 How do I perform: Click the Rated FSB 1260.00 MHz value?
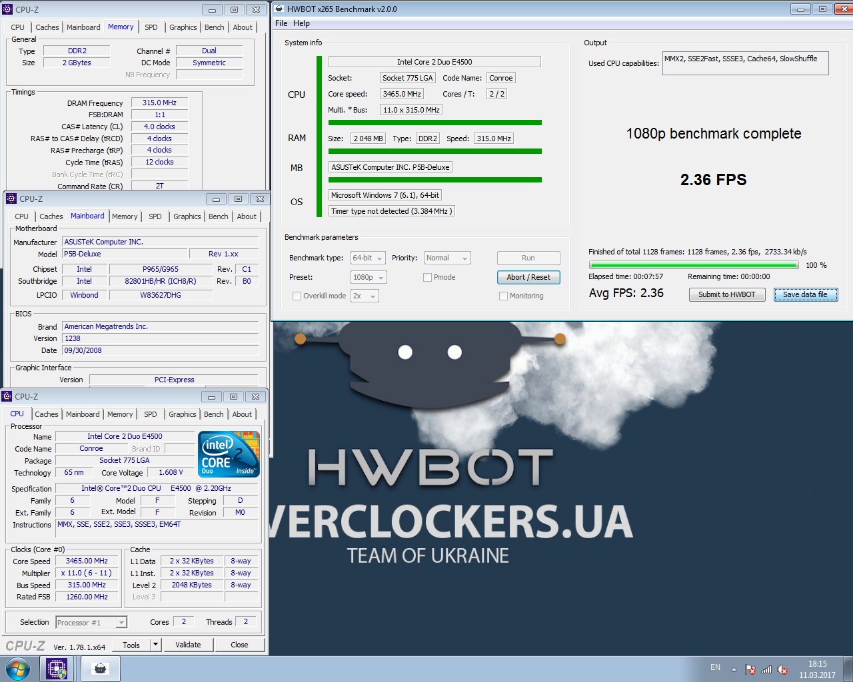87,597
